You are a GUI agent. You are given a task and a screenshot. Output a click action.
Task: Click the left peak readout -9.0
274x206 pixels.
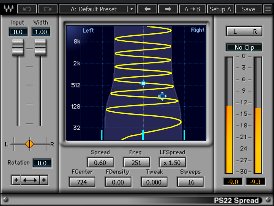tap(233, 182)
